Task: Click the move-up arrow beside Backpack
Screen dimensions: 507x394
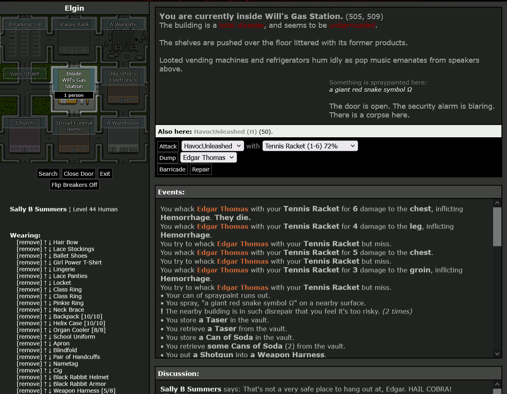Action: [x=45, y=317]
